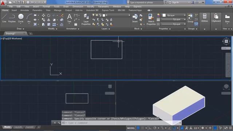Image resolution: width=233 pixels, height=131 pixels.
Task: Toggle ortho mode in status bar
Action: [150, 128]
